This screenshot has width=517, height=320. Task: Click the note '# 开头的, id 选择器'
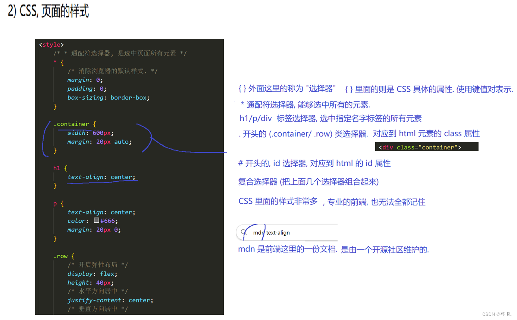pos(314,163)
